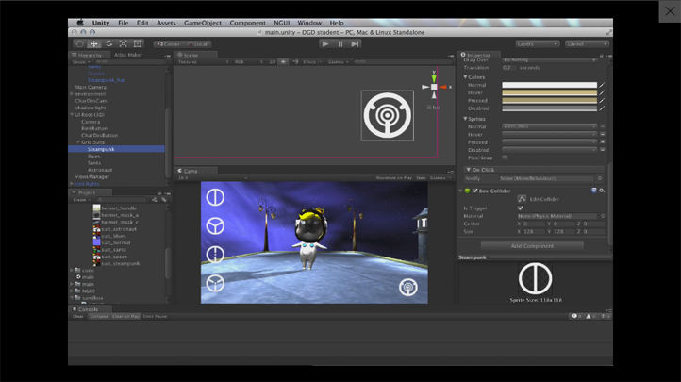Open the Layers dropdown
681x382 pixels.
click(538, 44)
